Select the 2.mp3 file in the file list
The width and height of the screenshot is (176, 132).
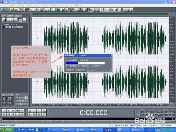(x=10, y=25)
